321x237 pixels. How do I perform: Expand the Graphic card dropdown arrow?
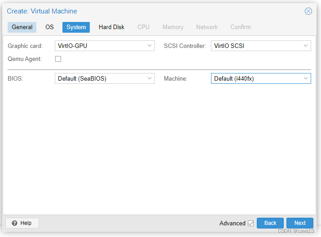[x=150, y=46]
